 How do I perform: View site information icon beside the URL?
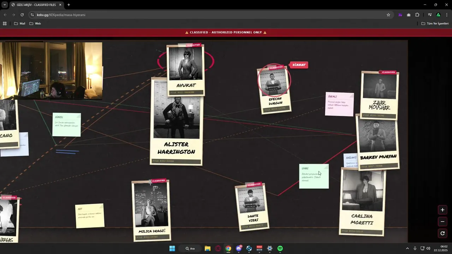pos(32,15)
